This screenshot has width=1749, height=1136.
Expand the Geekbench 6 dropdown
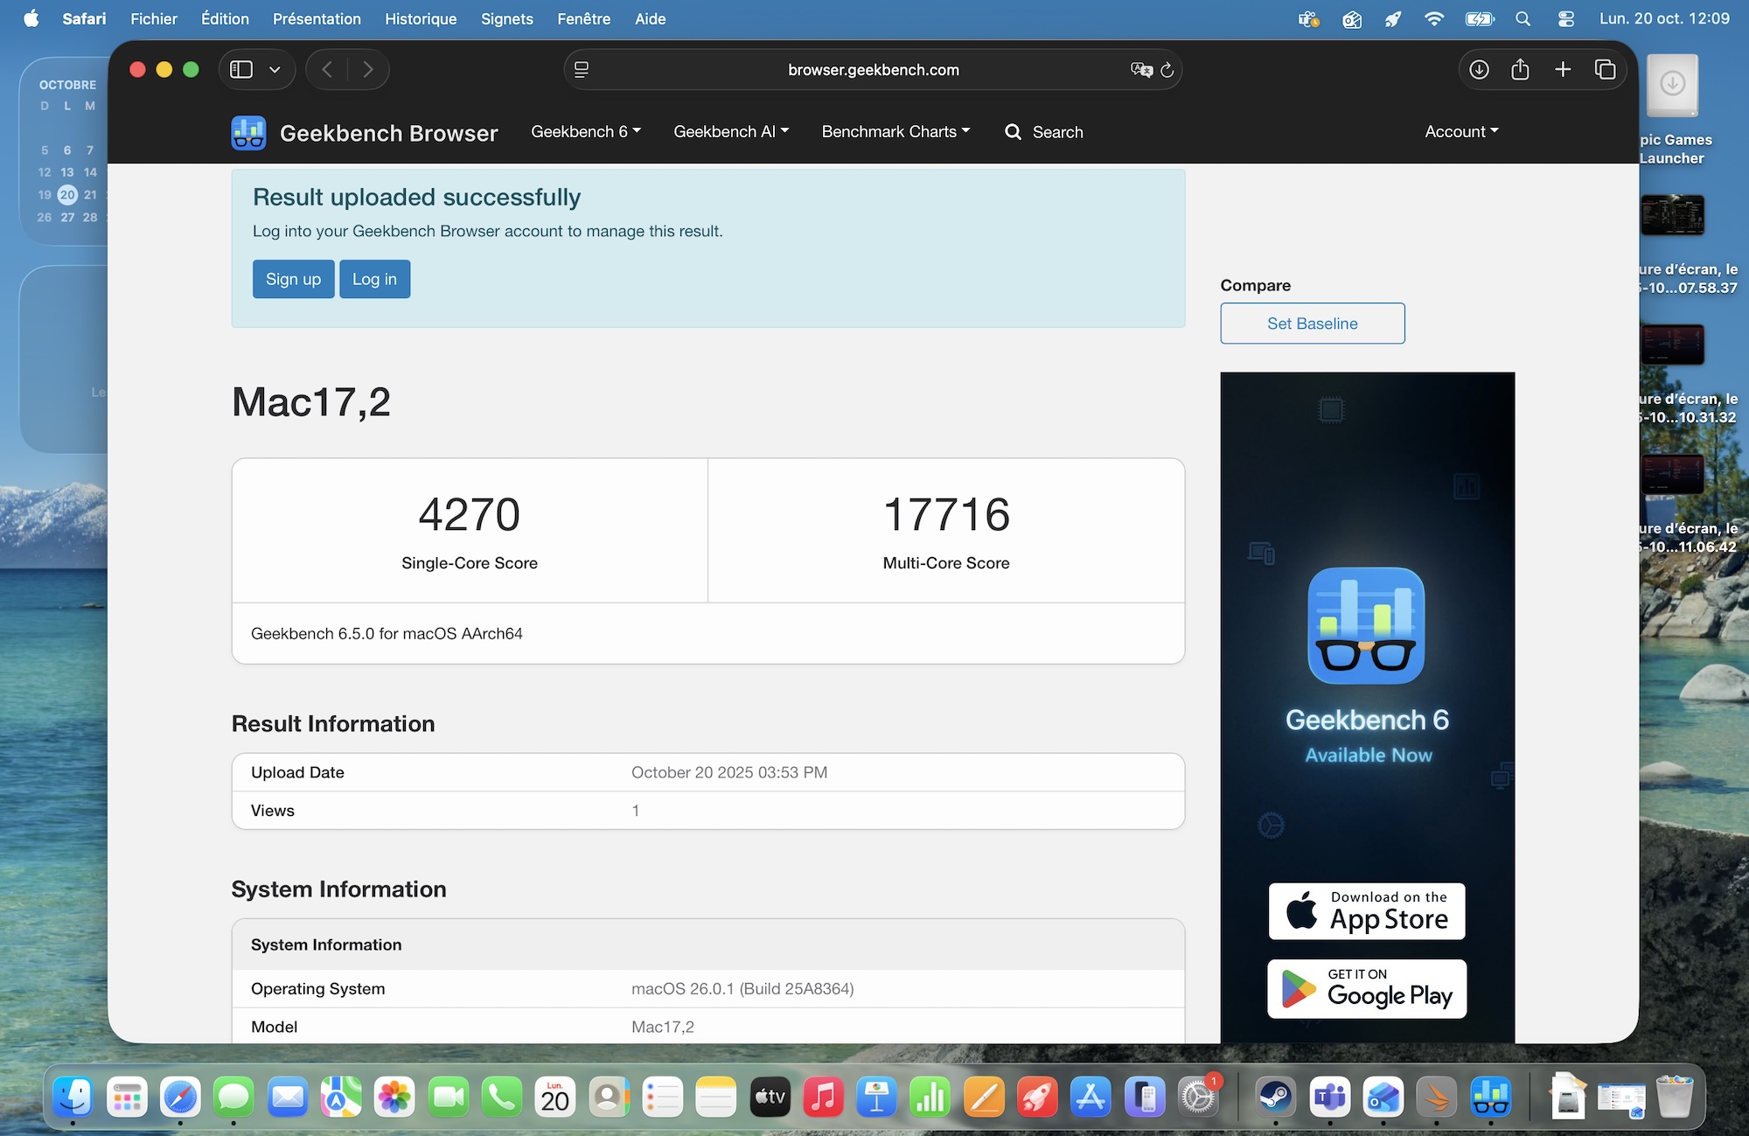[x=585, y=132]
